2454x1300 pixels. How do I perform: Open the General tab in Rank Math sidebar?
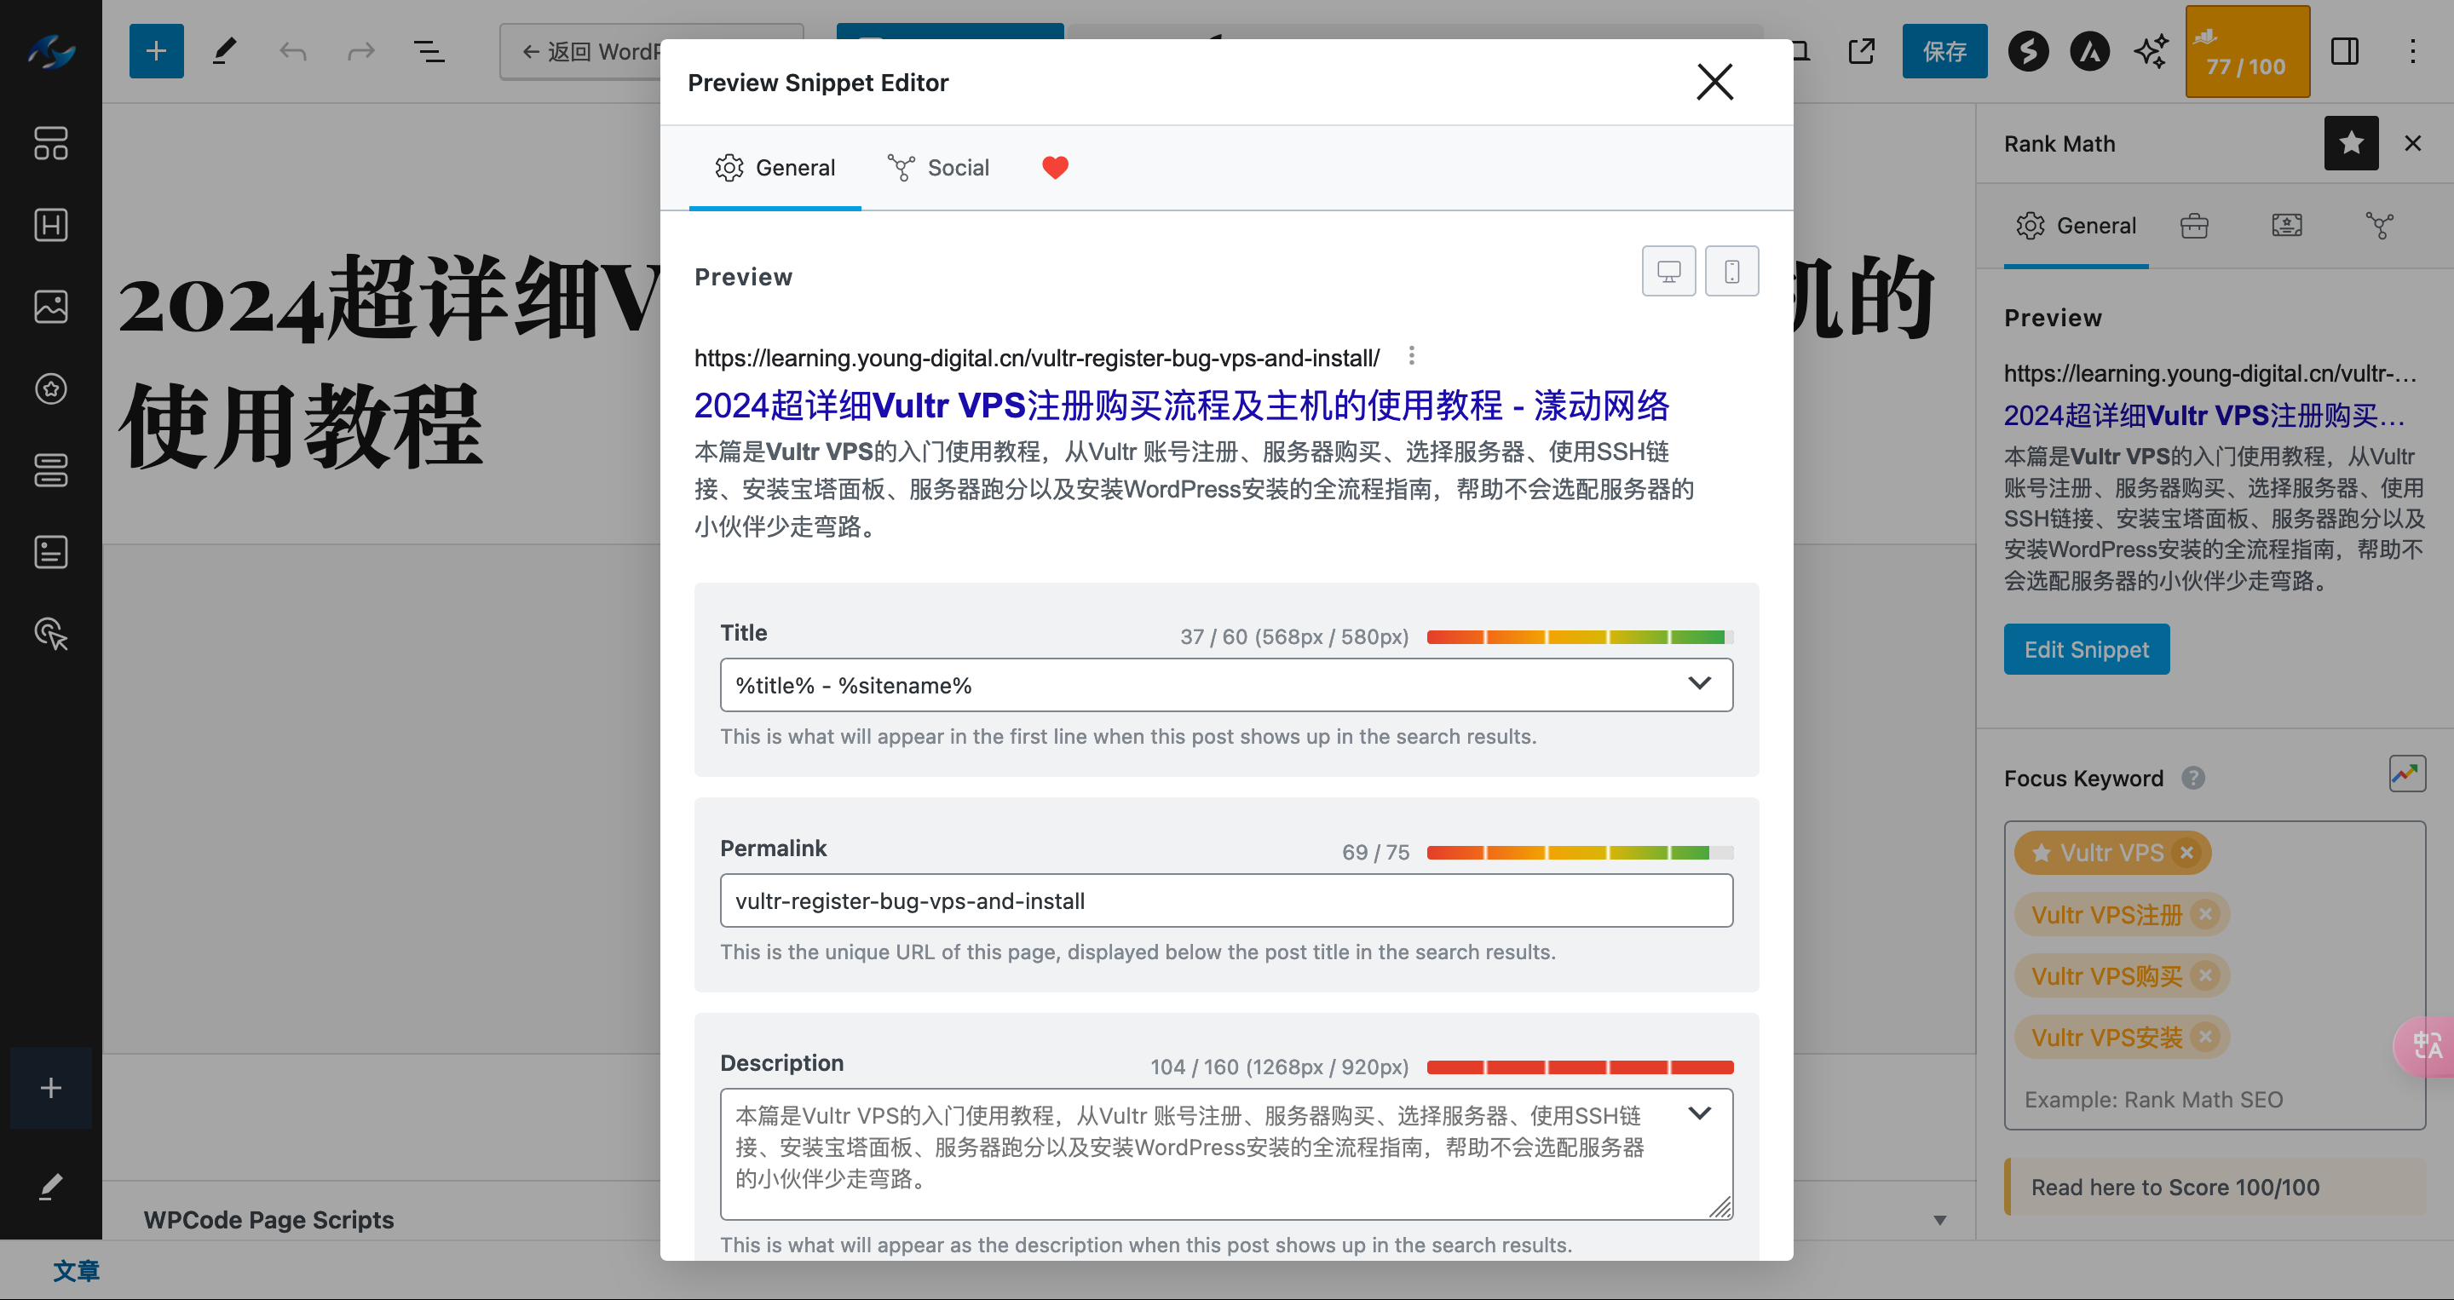point(2076,226)
